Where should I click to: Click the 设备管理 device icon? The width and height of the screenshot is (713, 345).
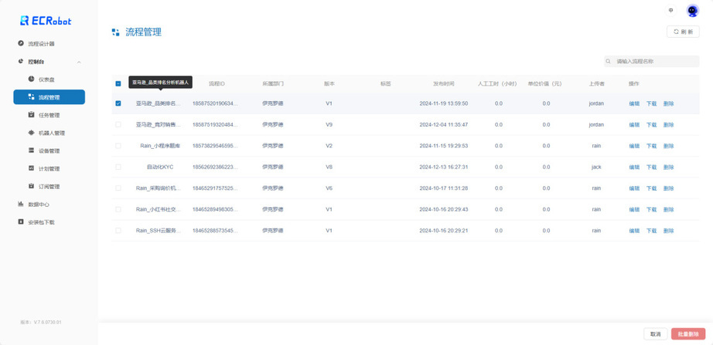click(32, 151)
